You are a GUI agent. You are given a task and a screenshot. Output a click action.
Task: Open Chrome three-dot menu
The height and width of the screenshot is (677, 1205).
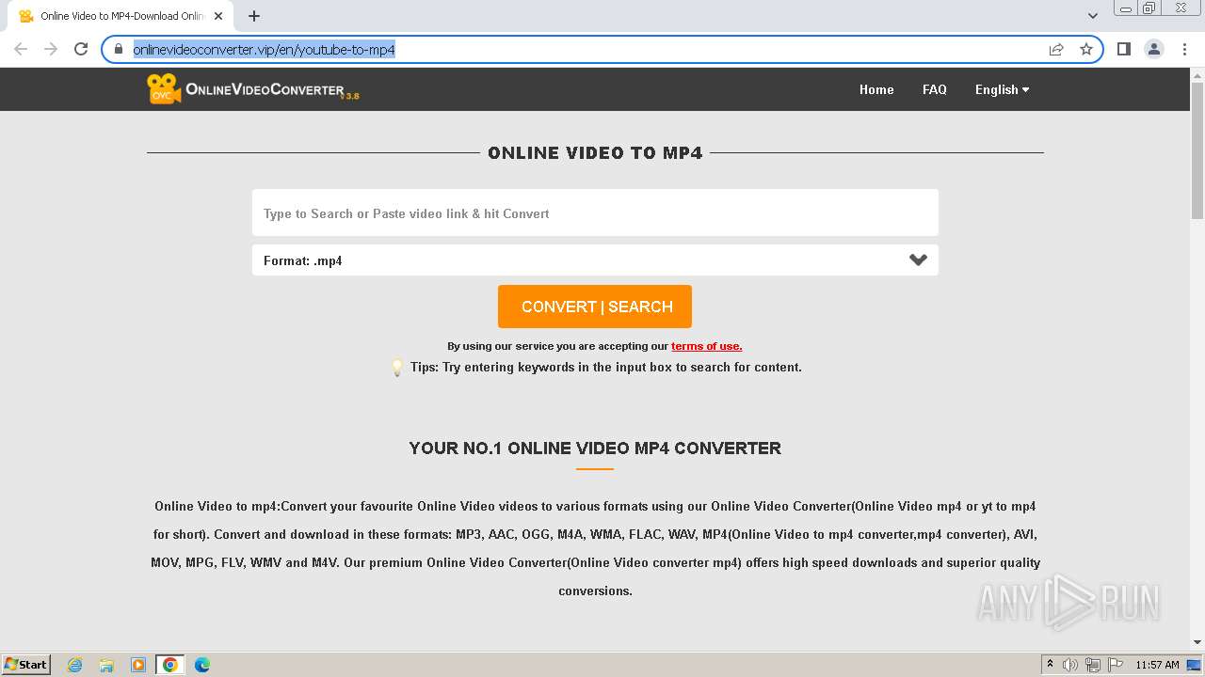click(1184, 49)
